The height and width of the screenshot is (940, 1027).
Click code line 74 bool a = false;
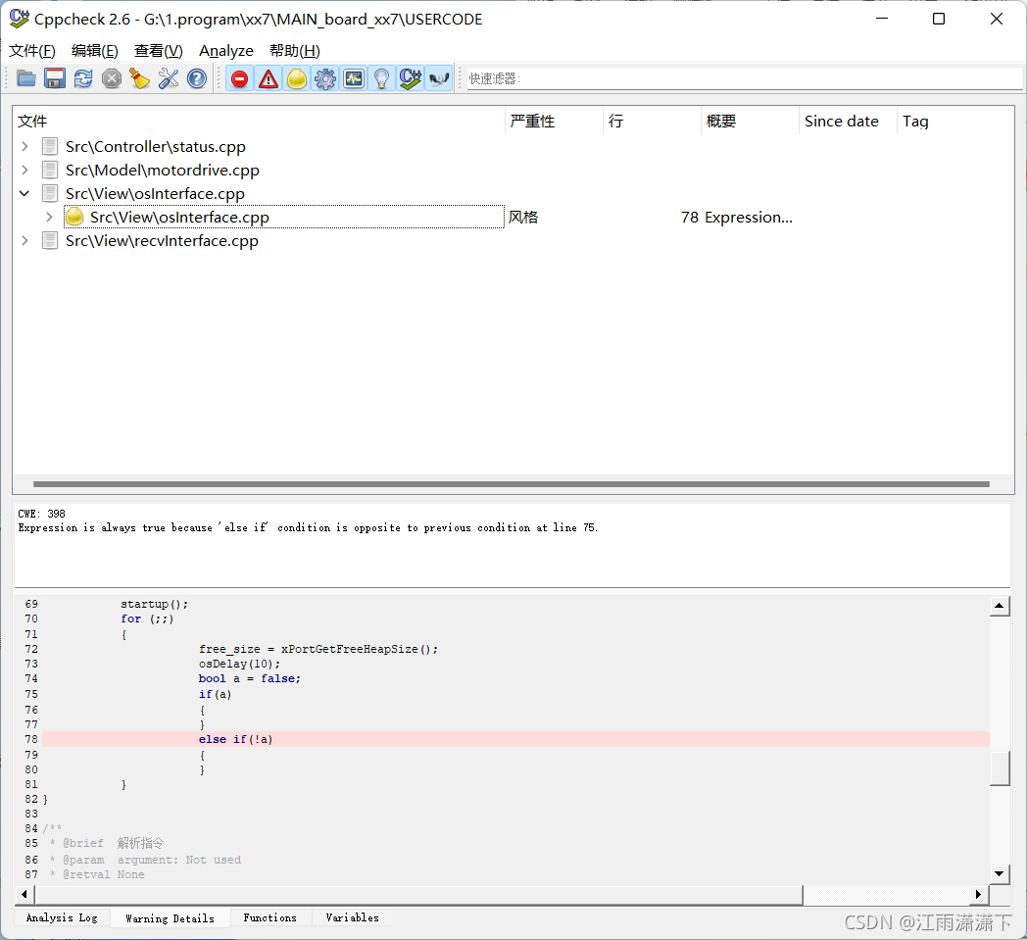250,678
